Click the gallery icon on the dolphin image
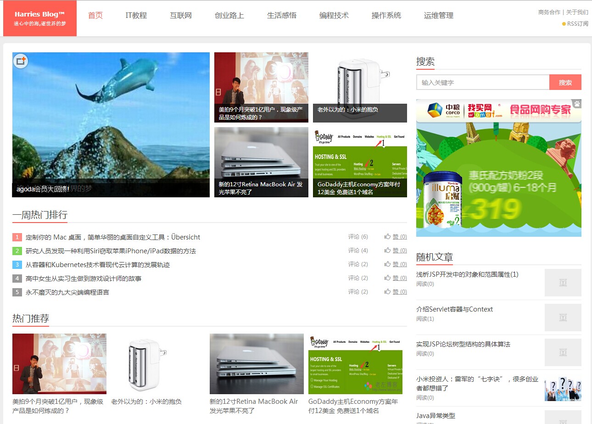592x424 pixels. [x=21, y=61]
